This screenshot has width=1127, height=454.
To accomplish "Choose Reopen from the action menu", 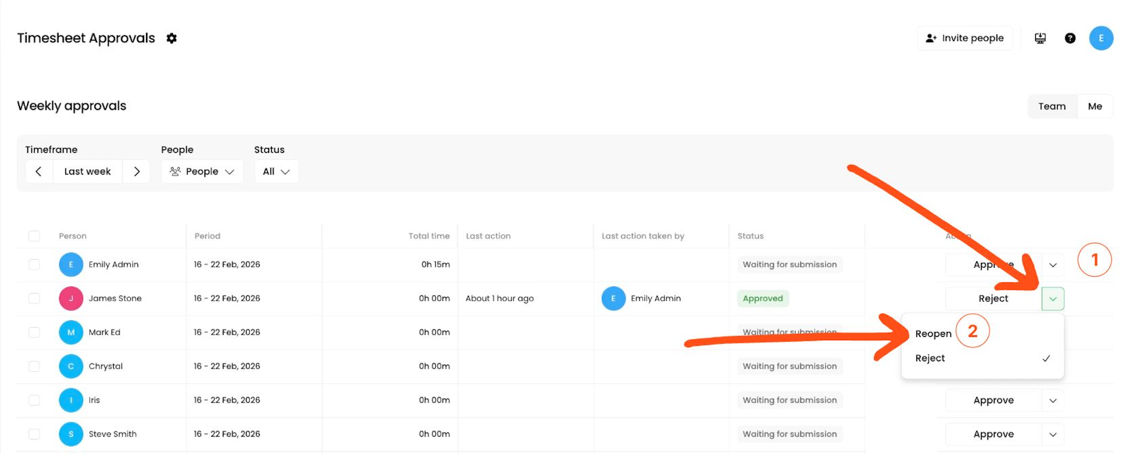I will 933,334.
